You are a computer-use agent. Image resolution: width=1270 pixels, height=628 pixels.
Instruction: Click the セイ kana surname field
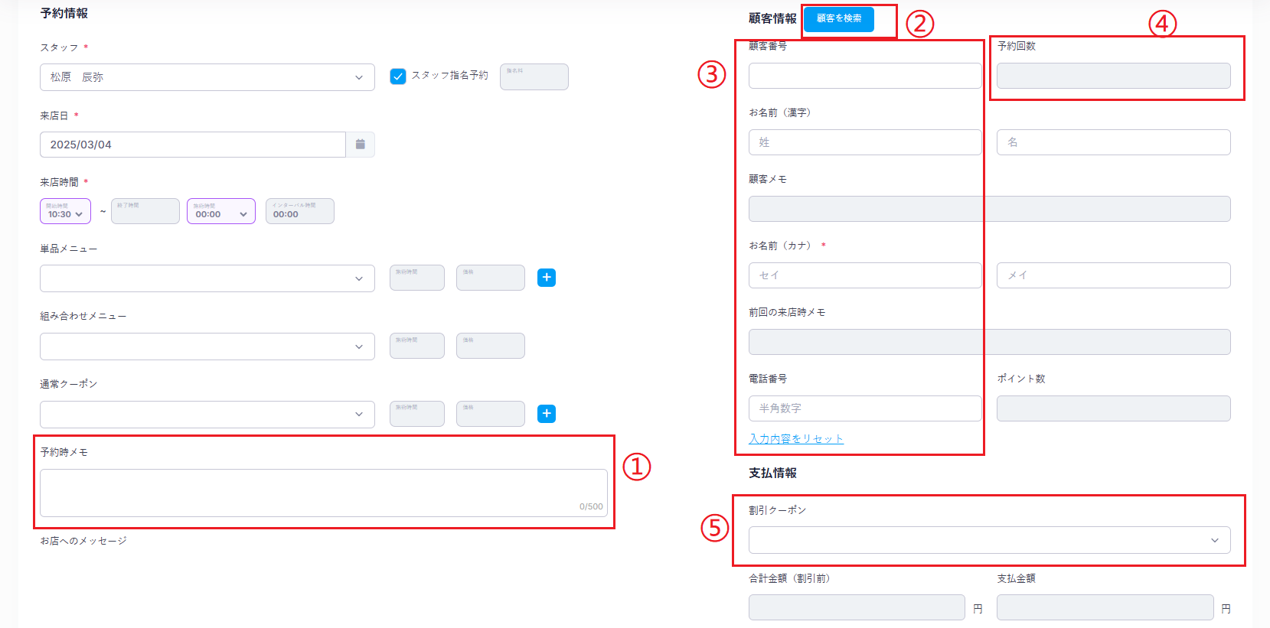pos(864,275)
